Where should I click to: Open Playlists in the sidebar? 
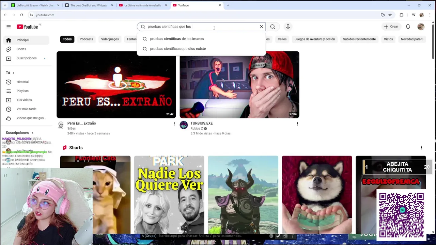tap(27, 91)
